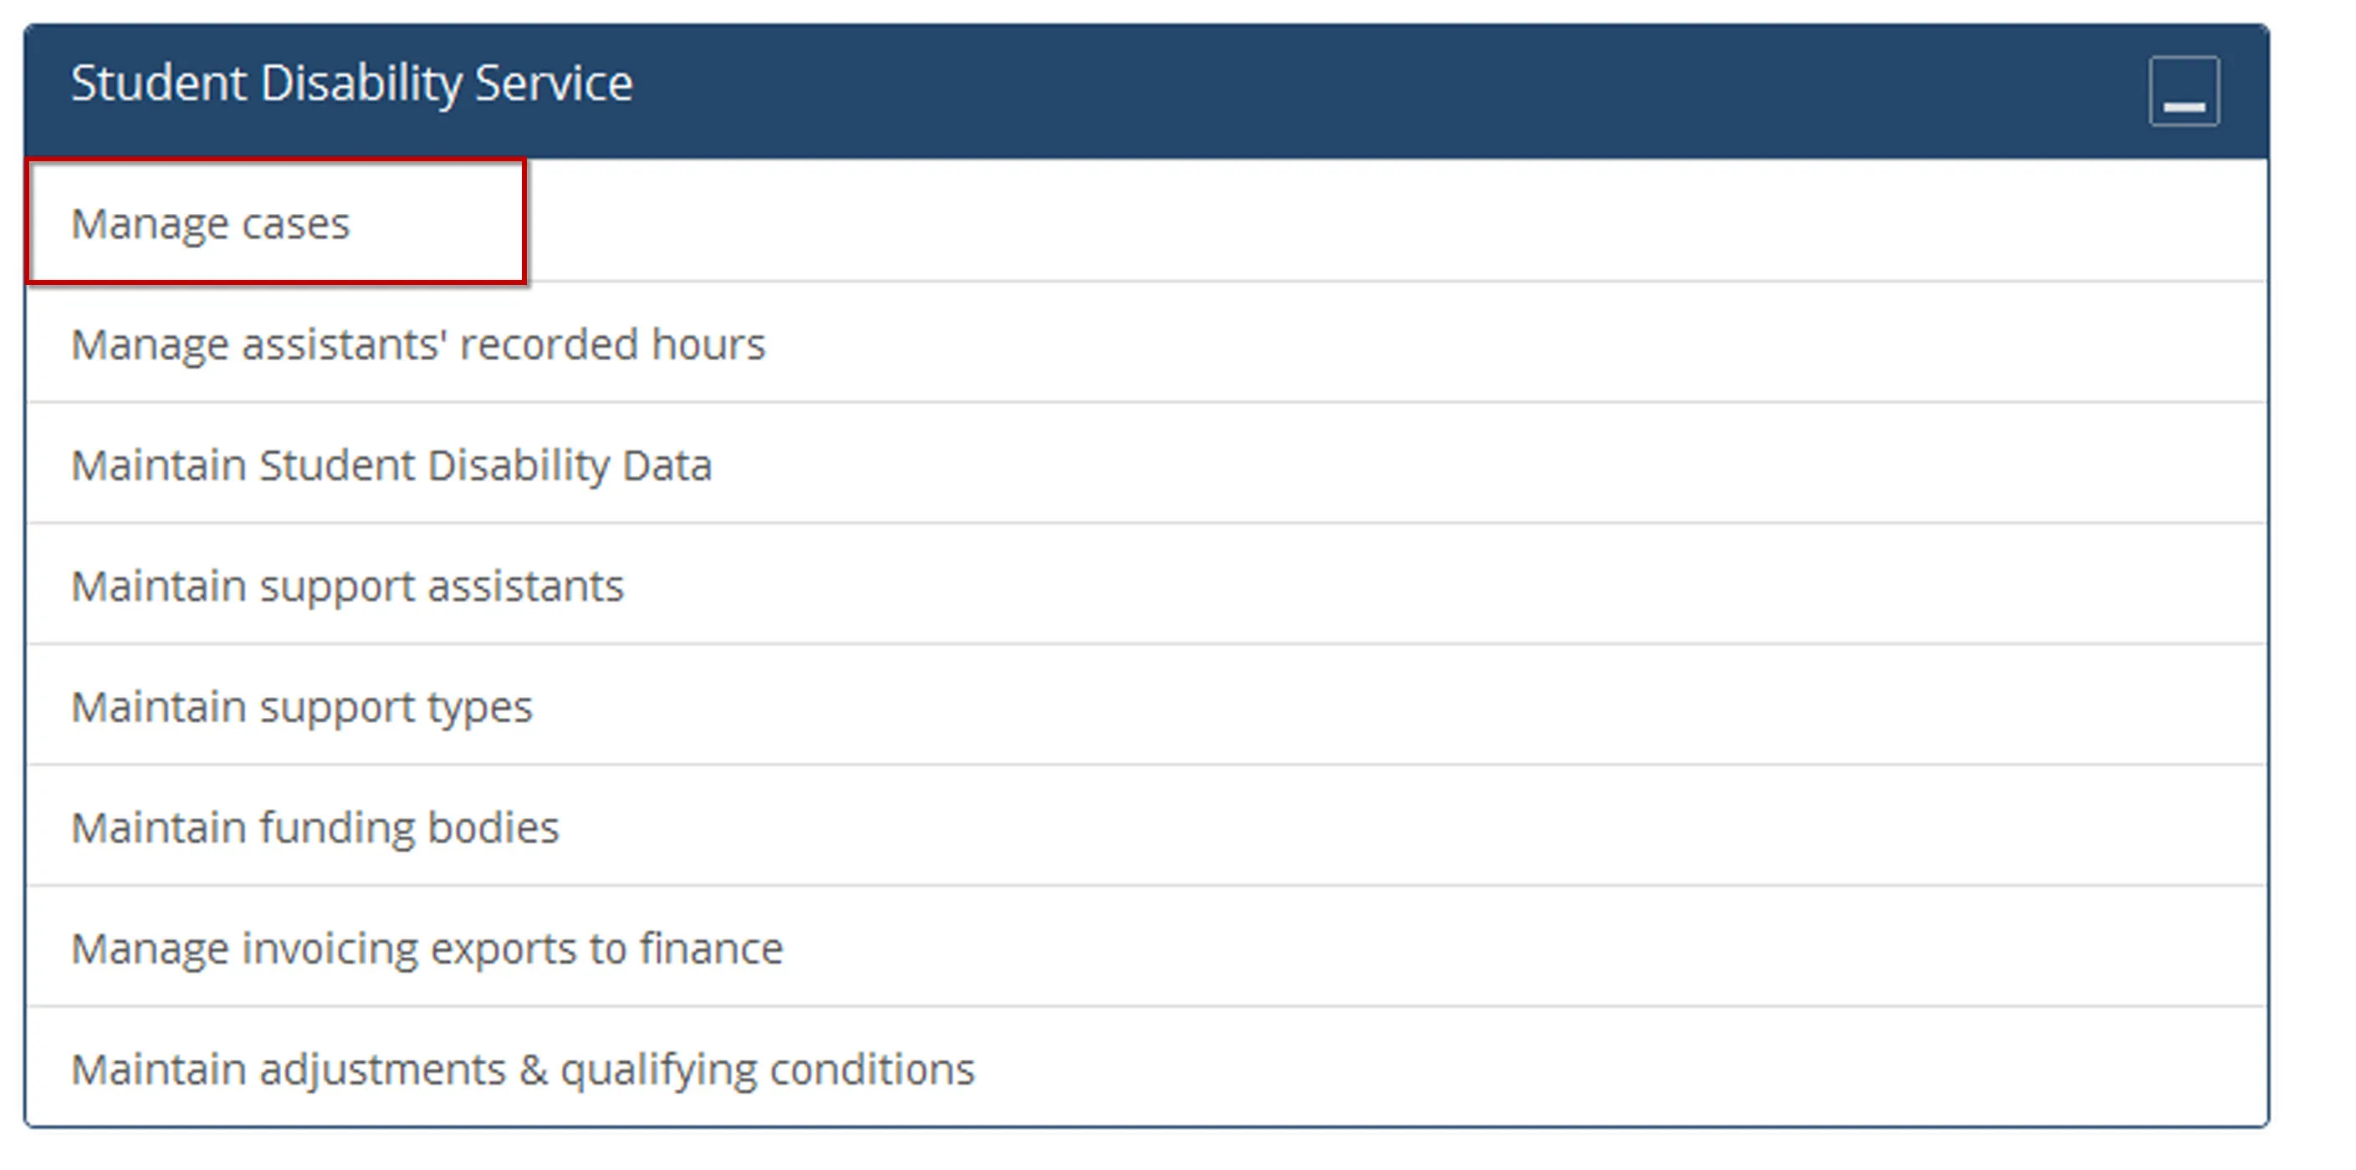Screen dimensions: 2356x1170
Task: Open Maintain support types
Action: pos(302,706)
